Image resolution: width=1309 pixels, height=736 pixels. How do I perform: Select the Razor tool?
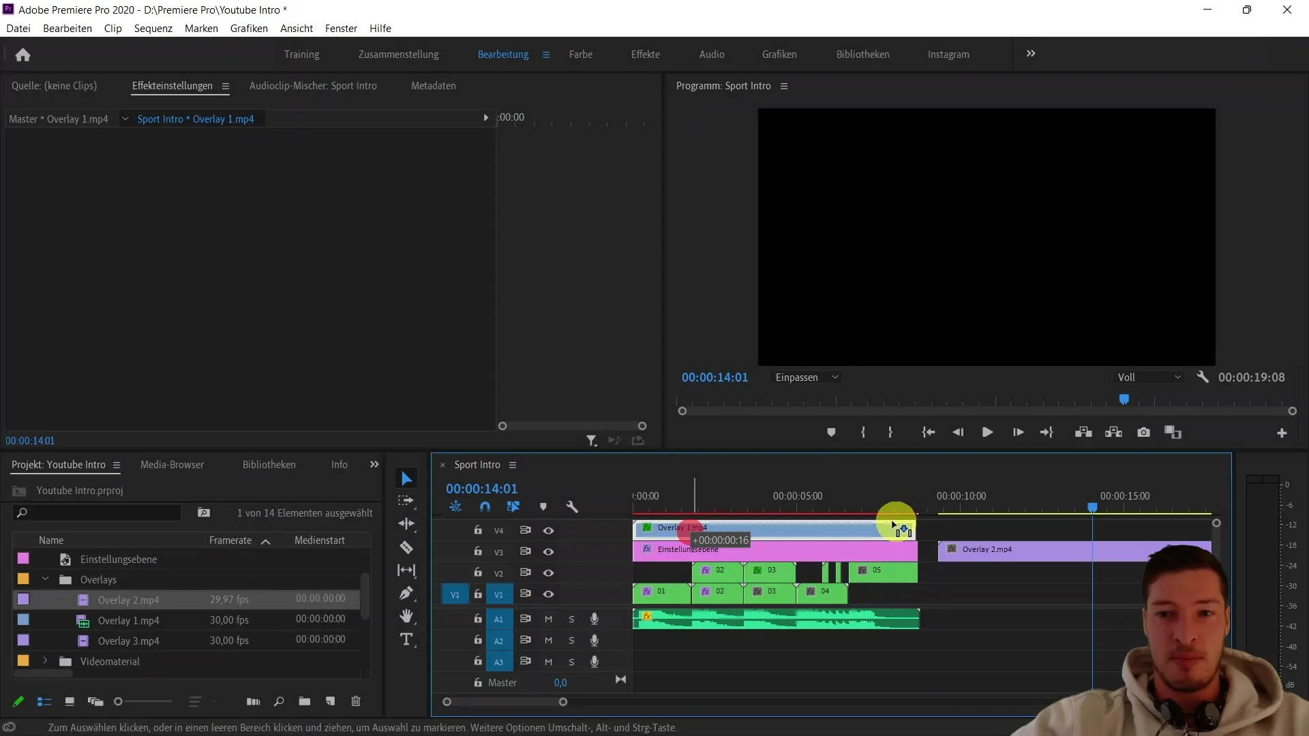(x=406, y=547)
